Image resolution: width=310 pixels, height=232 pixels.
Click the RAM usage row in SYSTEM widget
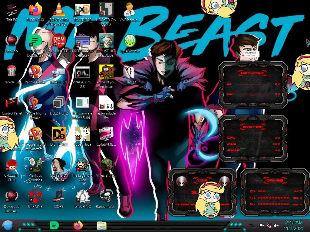tap(254, 144)
